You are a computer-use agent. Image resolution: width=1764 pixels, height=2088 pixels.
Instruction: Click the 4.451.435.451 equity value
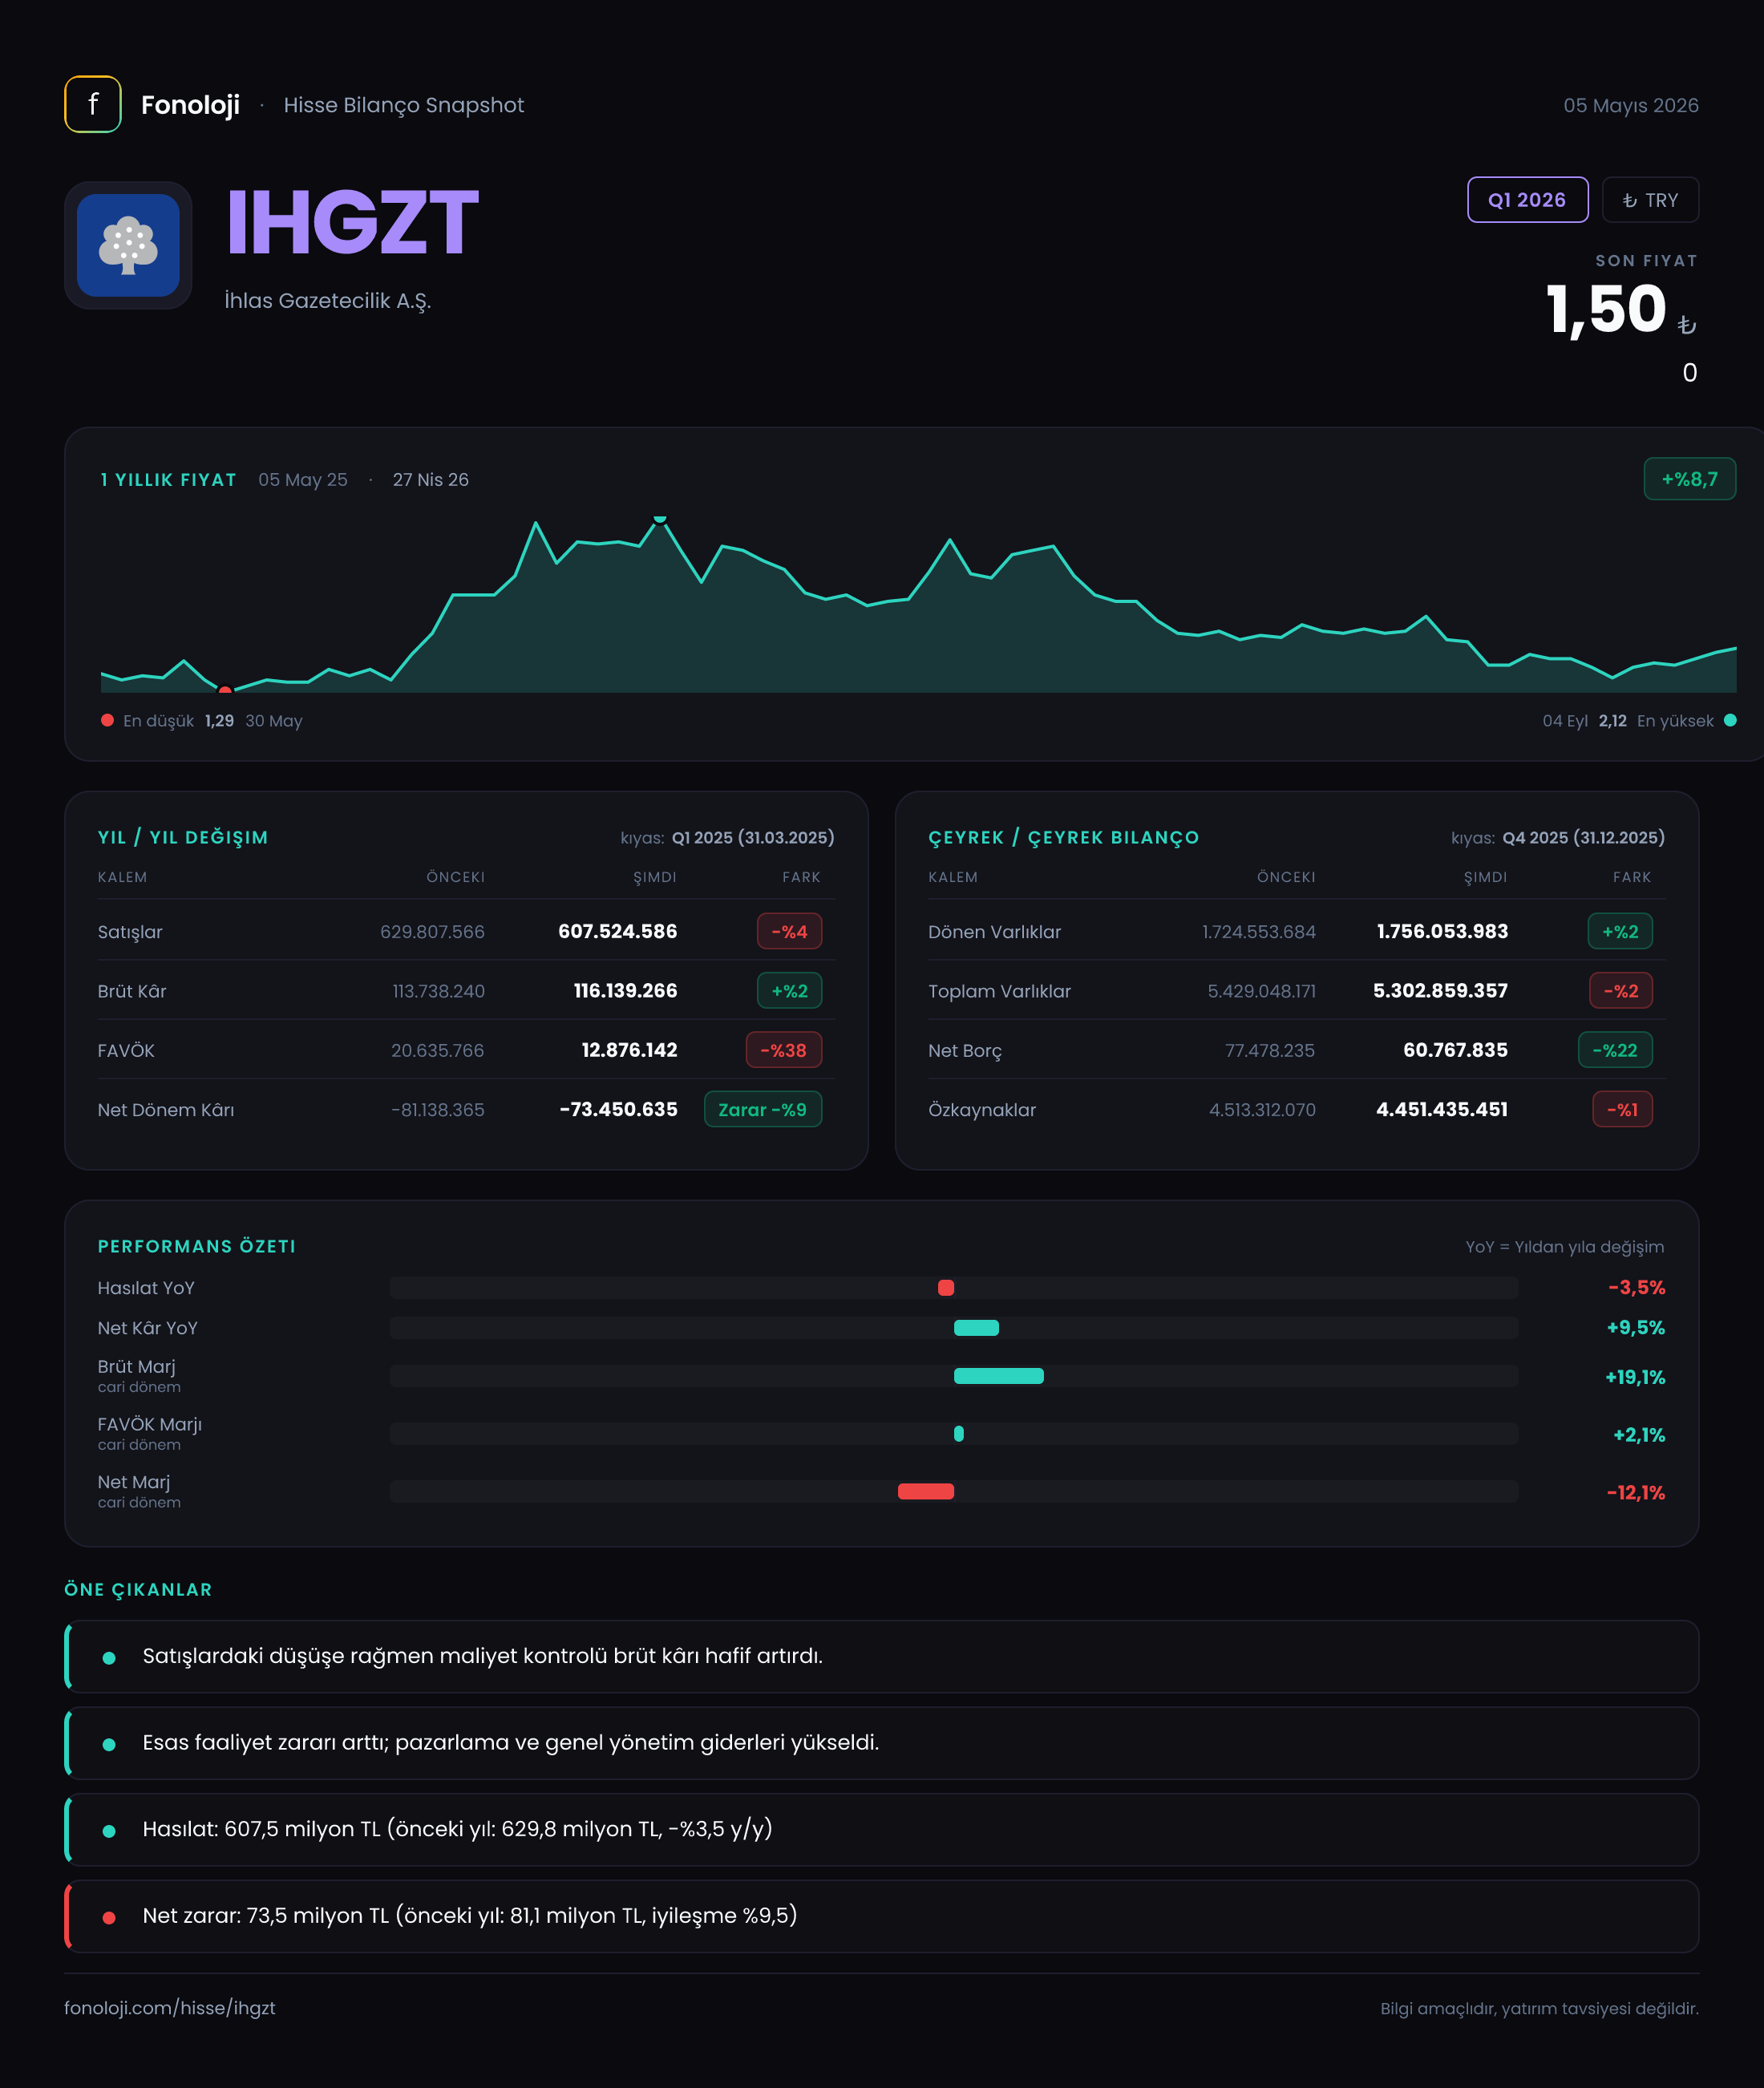[x=1442, y=1109]
